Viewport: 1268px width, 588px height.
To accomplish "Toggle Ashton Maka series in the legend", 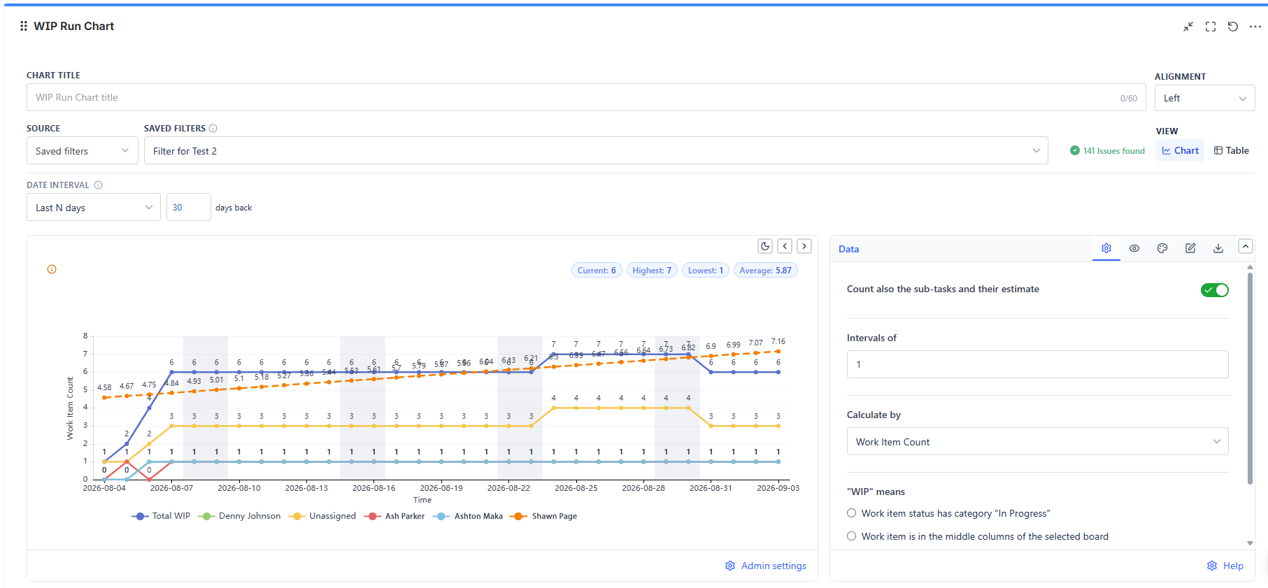I will [468, 516].
